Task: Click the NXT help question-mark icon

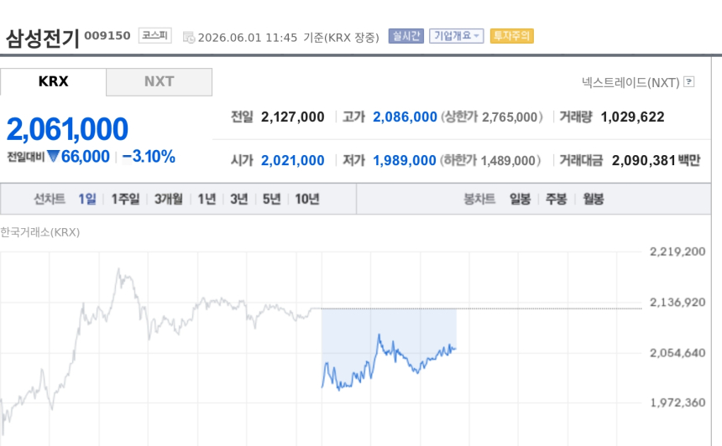Action: (x=689, y=82)
